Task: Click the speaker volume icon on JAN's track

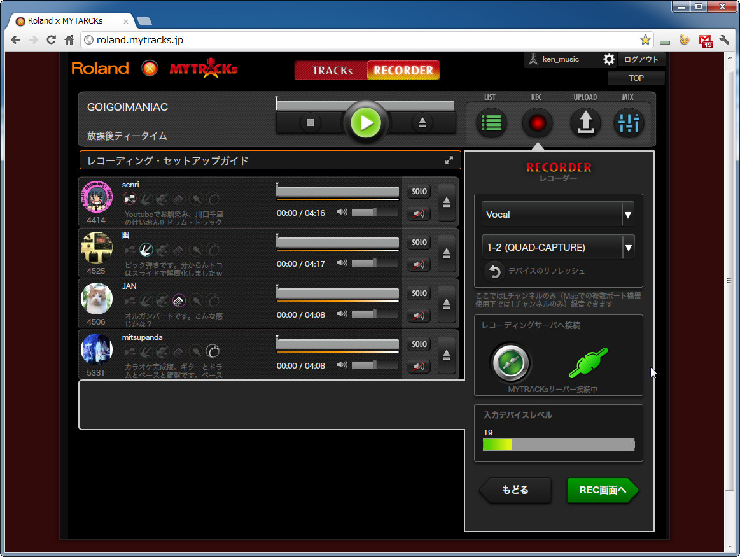Action: coord(342,314)
